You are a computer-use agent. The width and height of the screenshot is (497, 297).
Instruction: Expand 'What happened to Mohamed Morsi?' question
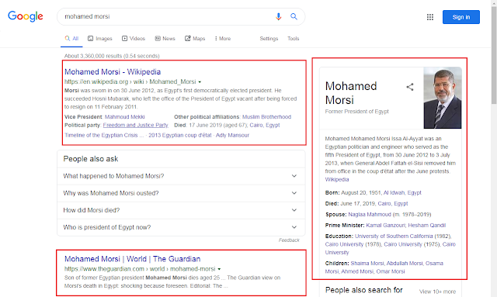pyautogui.click(x=181, y=176)
